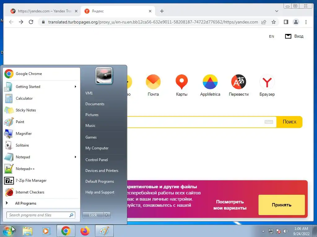Click the Chrome address bar URL
317x237 pixels.
(x=153, y=22)
